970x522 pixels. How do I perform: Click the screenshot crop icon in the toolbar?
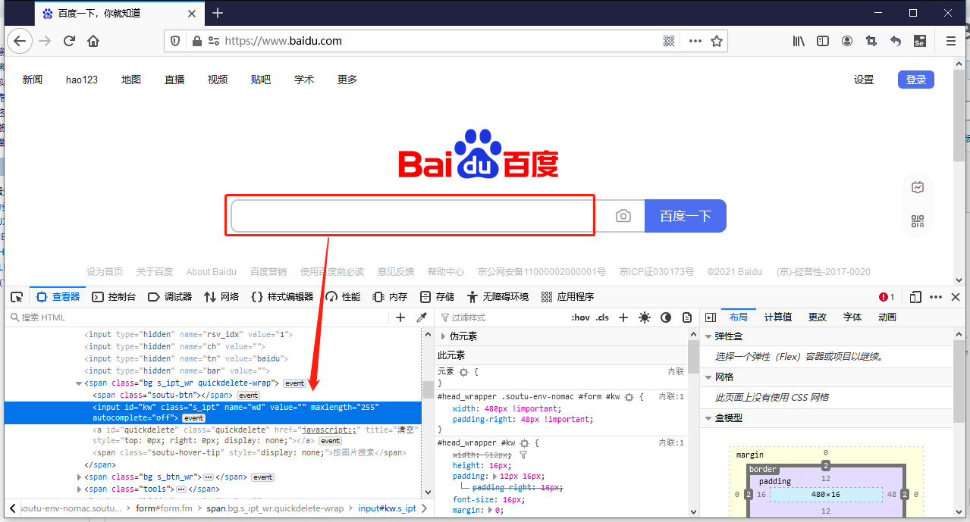tap(871, 41)
